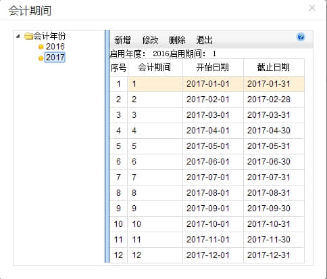Select year 2017 in the tree
Viewport: 327px width, 279px height.
pyautogui.click(x=55, y=58)
